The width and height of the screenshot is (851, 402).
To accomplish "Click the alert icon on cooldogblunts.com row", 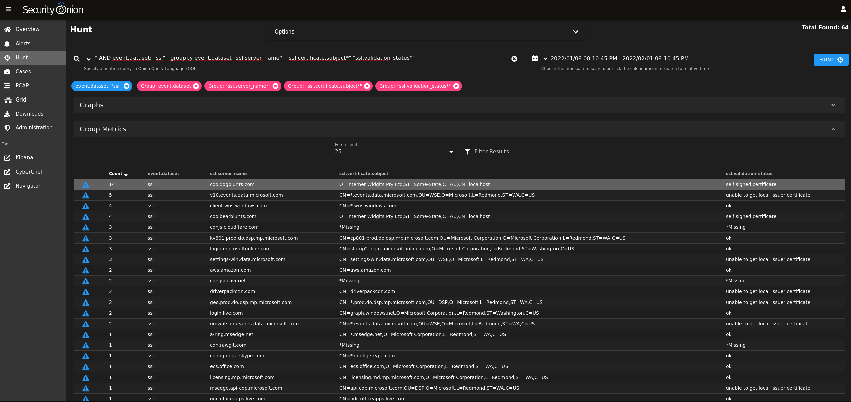I will (86, 185).
